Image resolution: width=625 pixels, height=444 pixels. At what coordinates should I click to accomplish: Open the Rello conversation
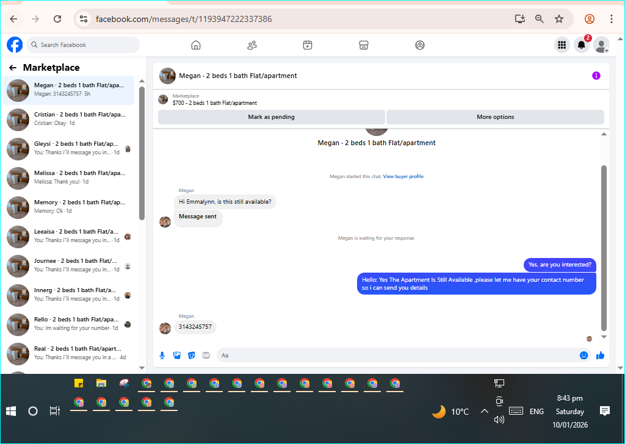tap(68, 324)
